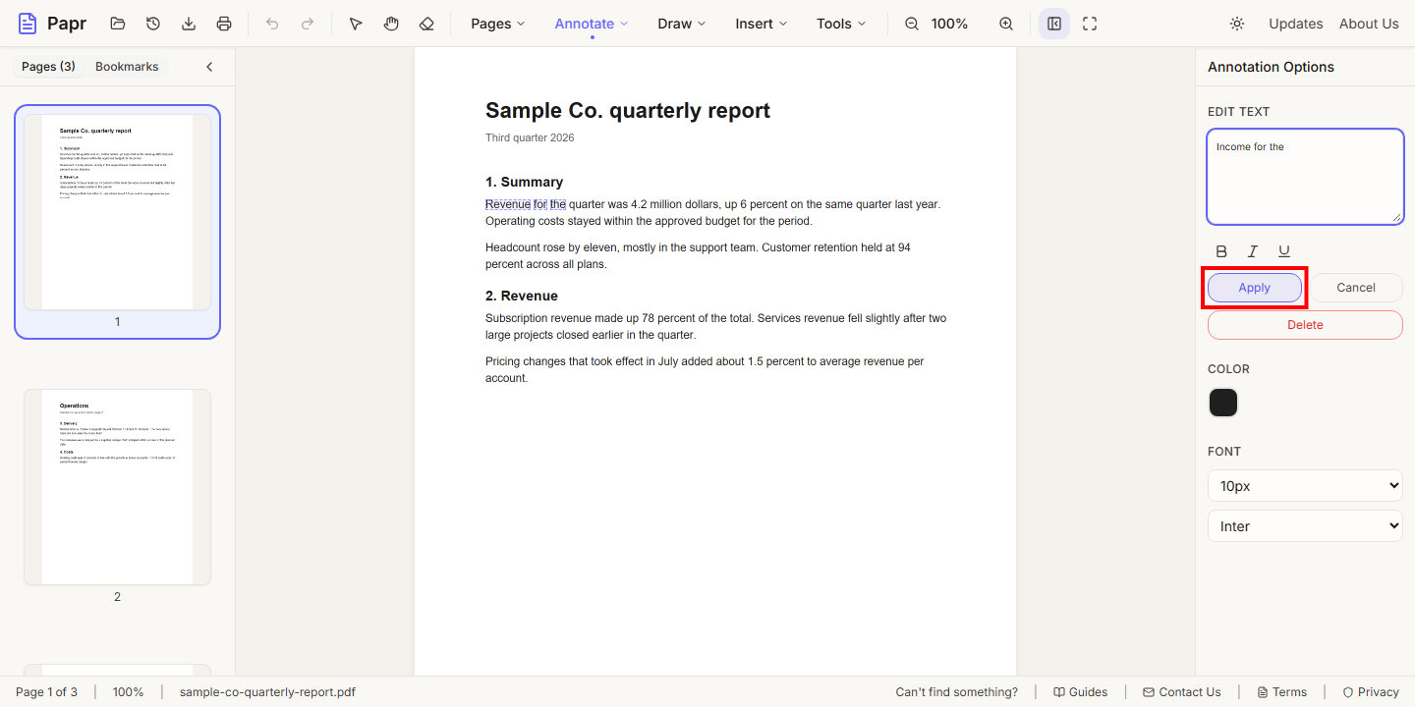Toggle bold text formatting
1415x707 pixels.
tap(1221, 251)
